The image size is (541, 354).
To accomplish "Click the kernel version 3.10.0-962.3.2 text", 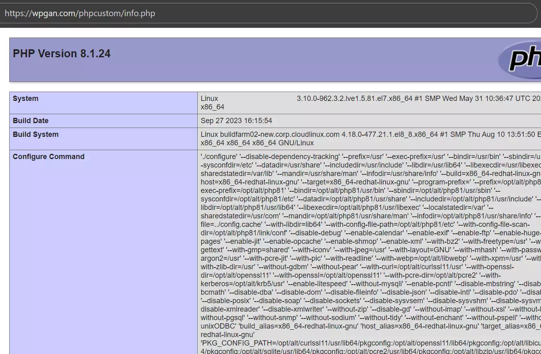I will tap(321, 98).
